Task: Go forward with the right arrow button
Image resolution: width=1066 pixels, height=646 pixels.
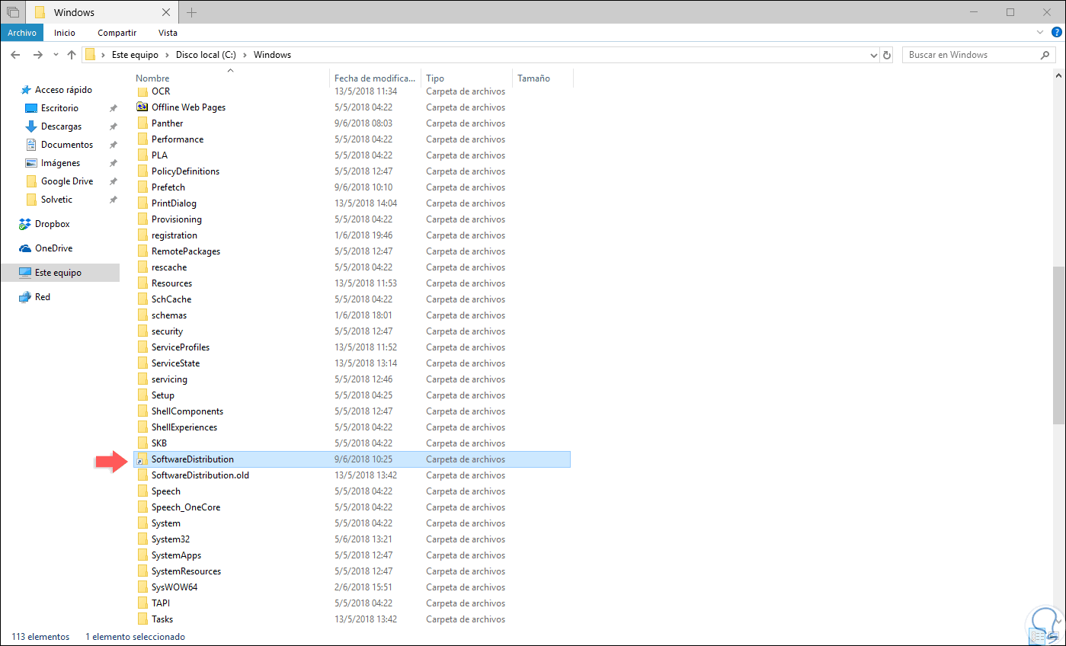Action: tap(37, 55)
